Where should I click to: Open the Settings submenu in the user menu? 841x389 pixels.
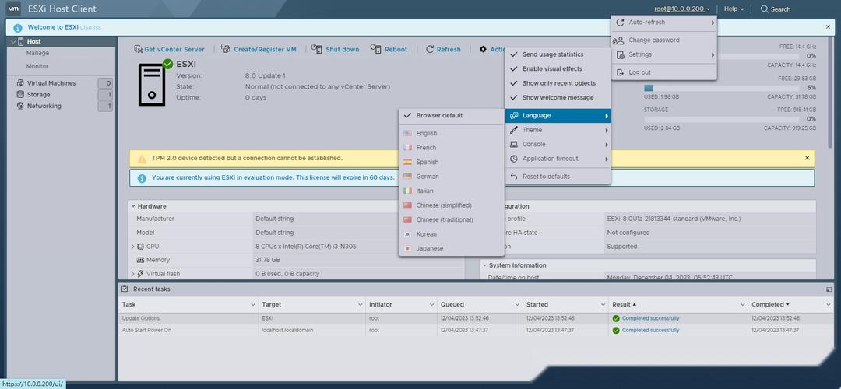pos(664,54)
